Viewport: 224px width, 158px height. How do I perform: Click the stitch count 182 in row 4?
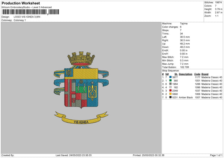(175, 88)
